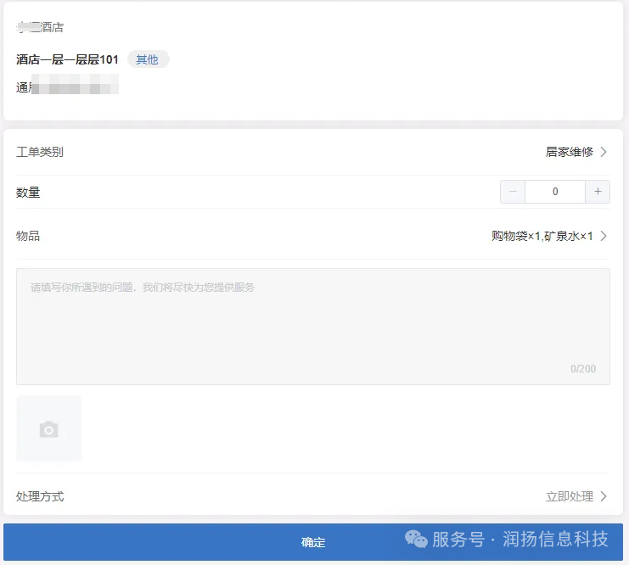Viewport: 629px width, 565px height.
Task: Open the 购物袋×1,矿泉水×1 item selection
Action: coord(542,236)
